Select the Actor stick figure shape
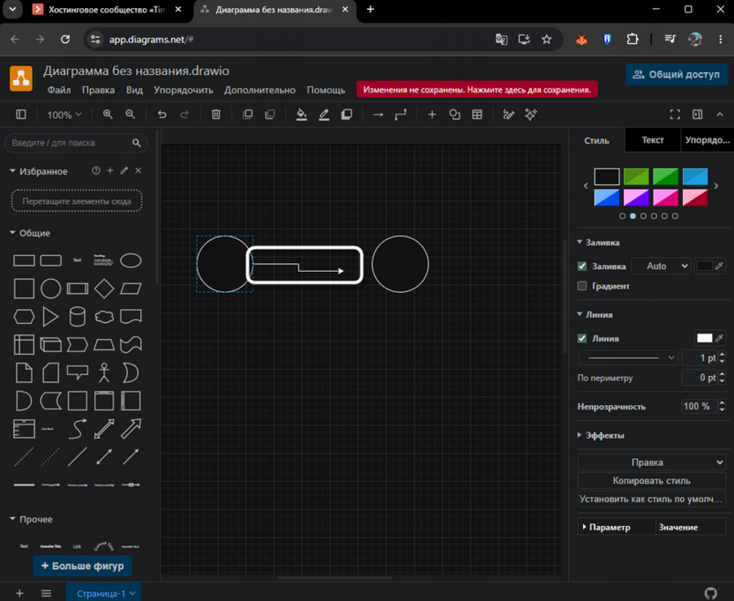The height and width of the screenshot is (601, 734). tap(104, 373)
